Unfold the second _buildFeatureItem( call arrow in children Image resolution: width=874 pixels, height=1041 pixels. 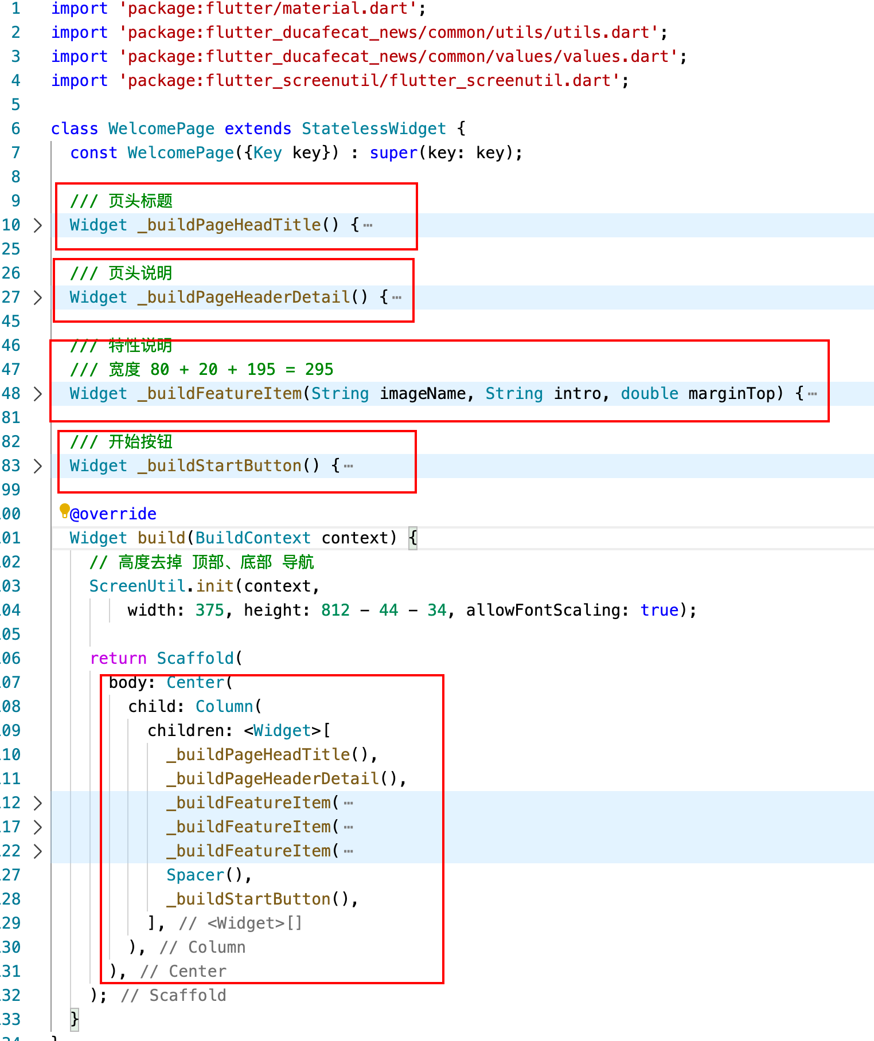click(x=37, y=827)
